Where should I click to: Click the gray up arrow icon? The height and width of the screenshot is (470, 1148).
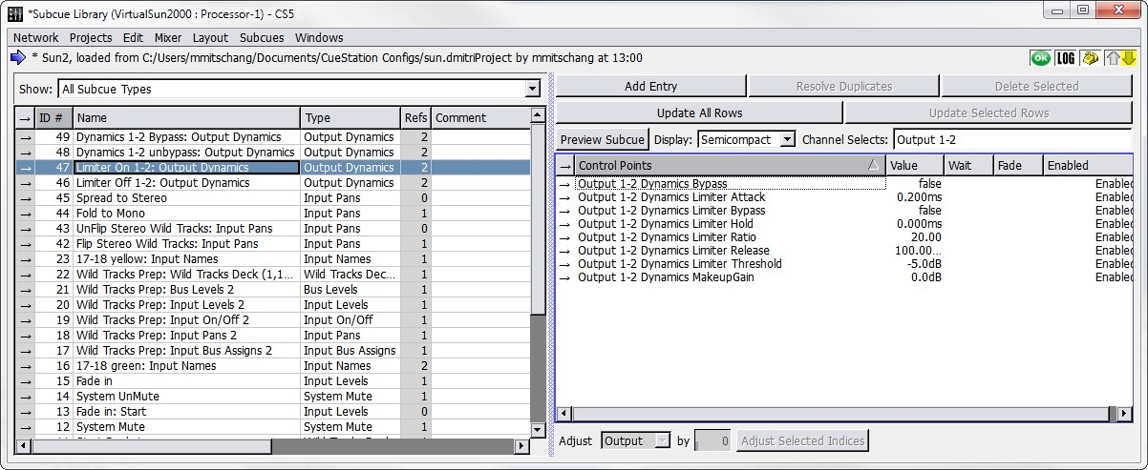[x=1113, y=58]
